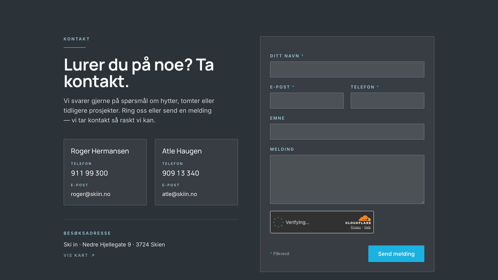Click the Roger Hermansen name heading

tap(100, 151)
